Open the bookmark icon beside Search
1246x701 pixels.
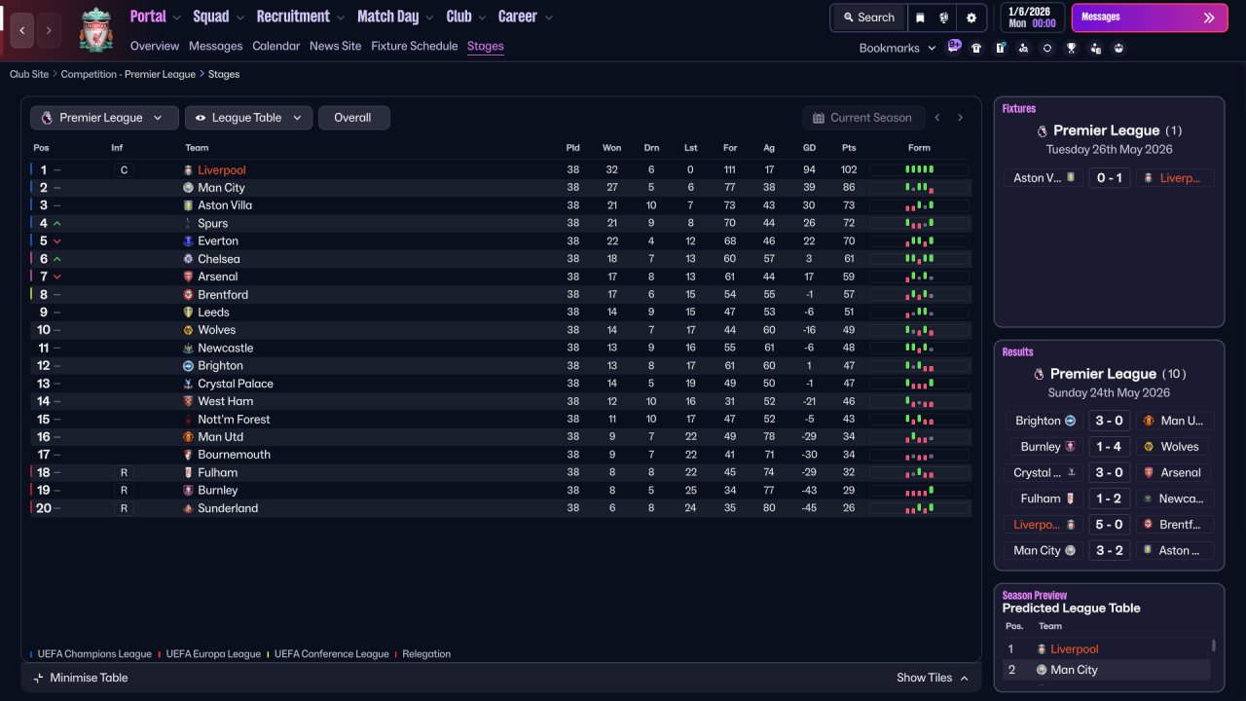point(920,18)
